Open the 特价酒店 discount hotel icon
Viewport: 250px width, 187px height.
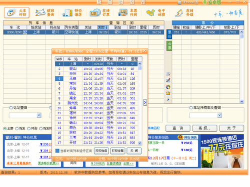(x=72, y=12)
